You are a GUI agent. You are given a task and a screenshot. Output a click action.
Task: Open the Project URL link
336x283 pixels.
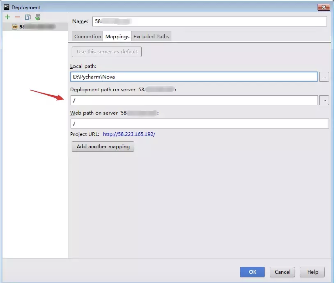129,134
